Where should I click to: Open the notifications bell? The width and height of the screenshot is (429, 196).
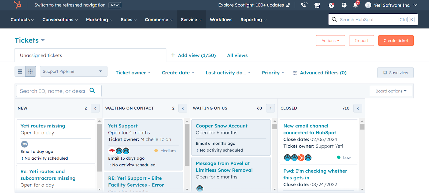click(355, 5)
